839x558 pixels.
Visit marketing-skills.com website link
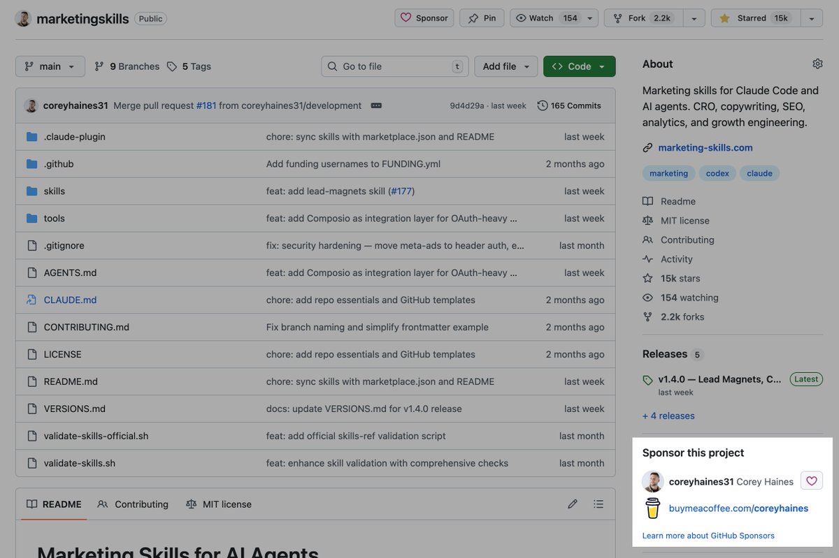pos(705,147)
